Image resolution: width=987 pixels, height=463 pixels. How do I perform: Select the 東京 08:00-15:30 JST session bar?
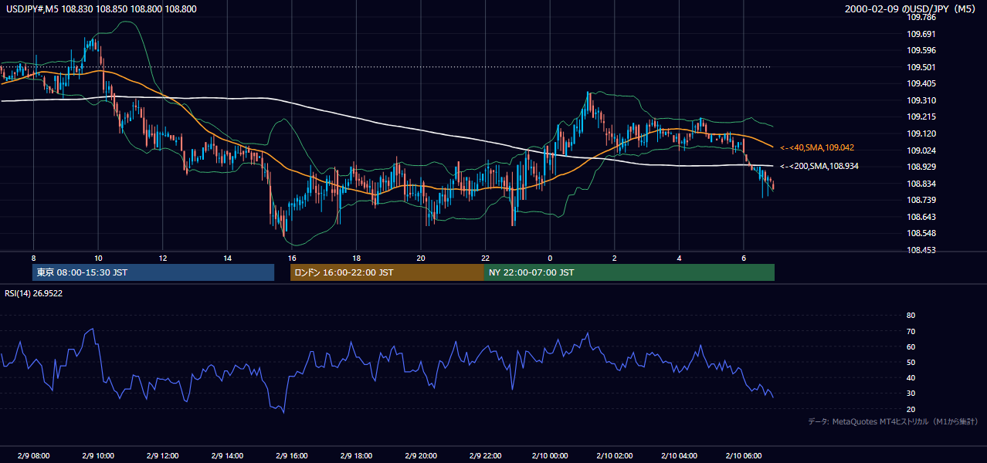coord(154,272)
